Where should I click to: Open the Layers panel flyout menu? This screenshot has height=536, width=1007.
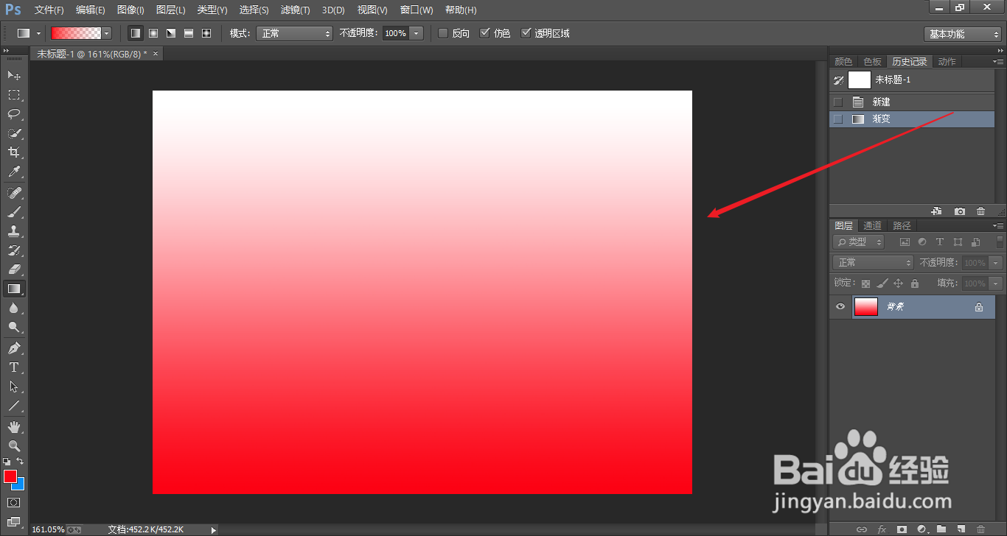tap(998, 225)
